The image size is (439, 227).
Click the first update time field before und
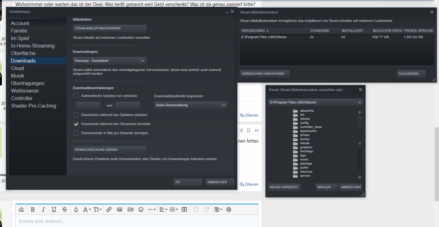[88, 105]
